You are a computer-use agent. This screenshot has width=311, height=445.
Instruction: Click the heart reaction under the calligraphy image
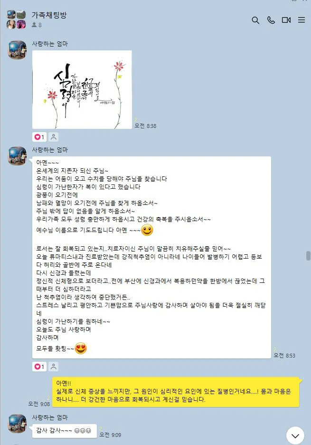click(x=39, y=137)
